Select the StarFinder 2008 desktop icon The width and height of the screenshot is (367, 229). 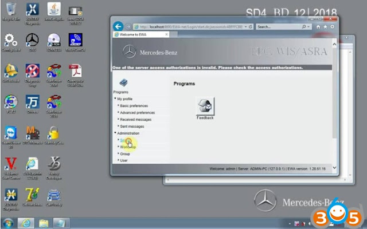click(54, 75)
